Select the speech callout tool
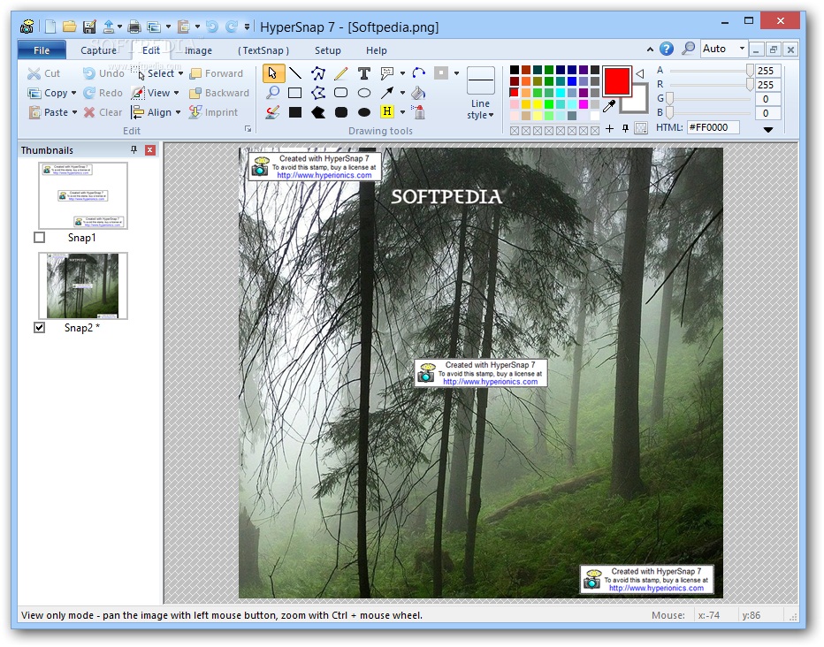824x647 pixels. click(x=387, y=73)
